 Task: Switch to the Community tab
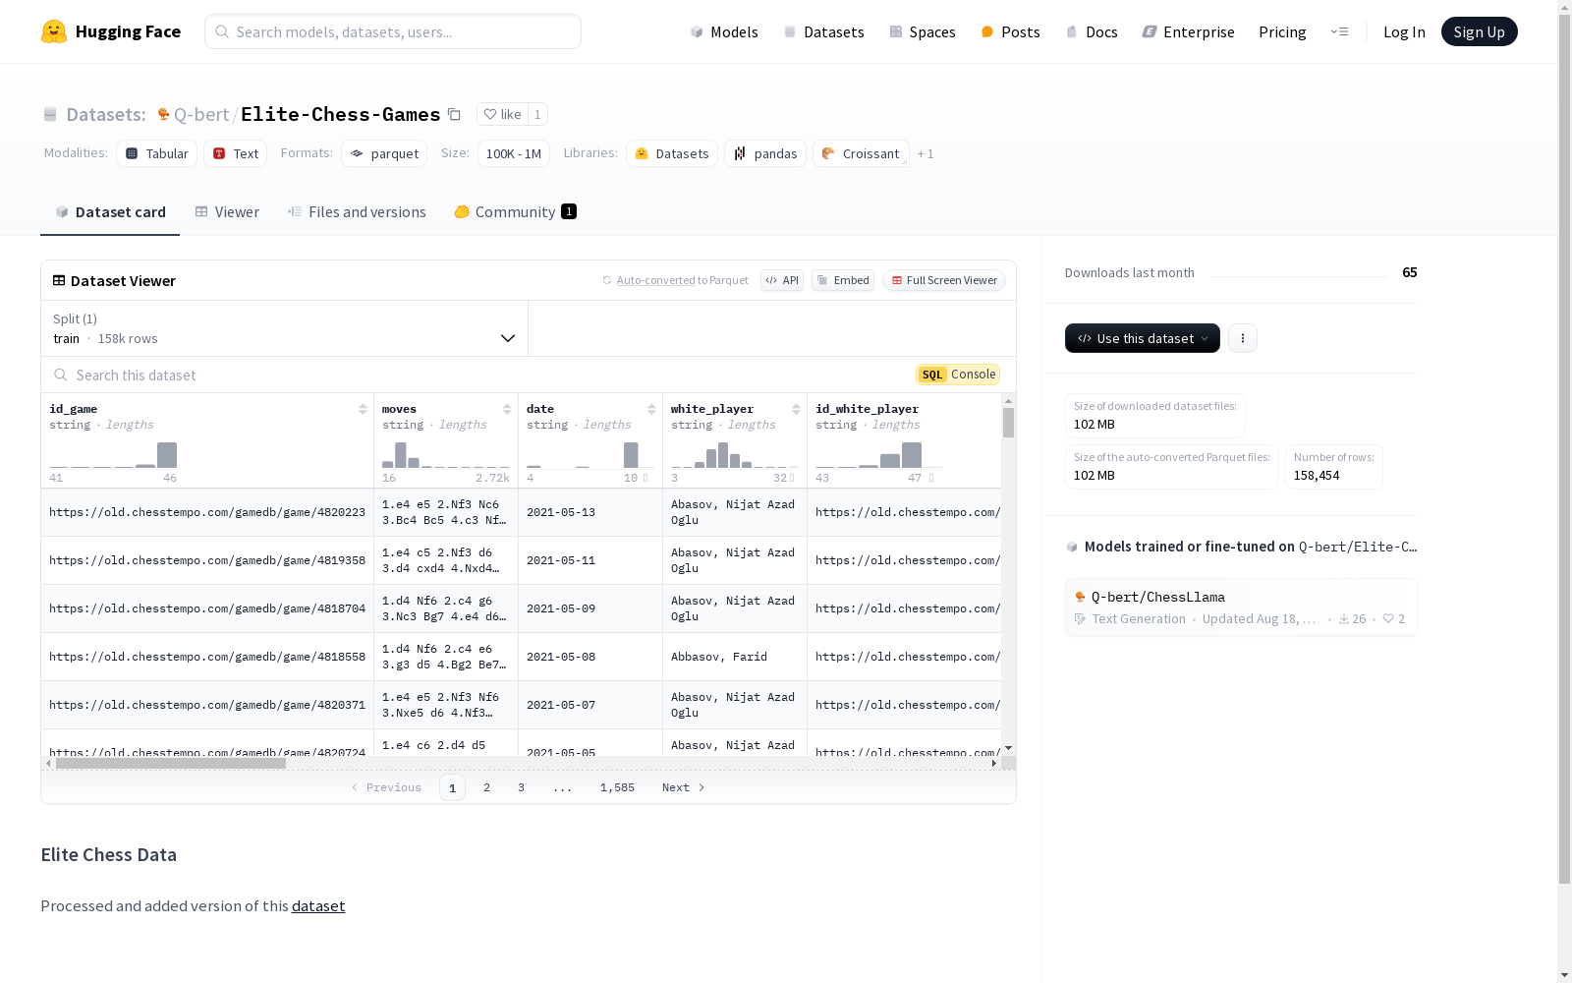point(515,212)
